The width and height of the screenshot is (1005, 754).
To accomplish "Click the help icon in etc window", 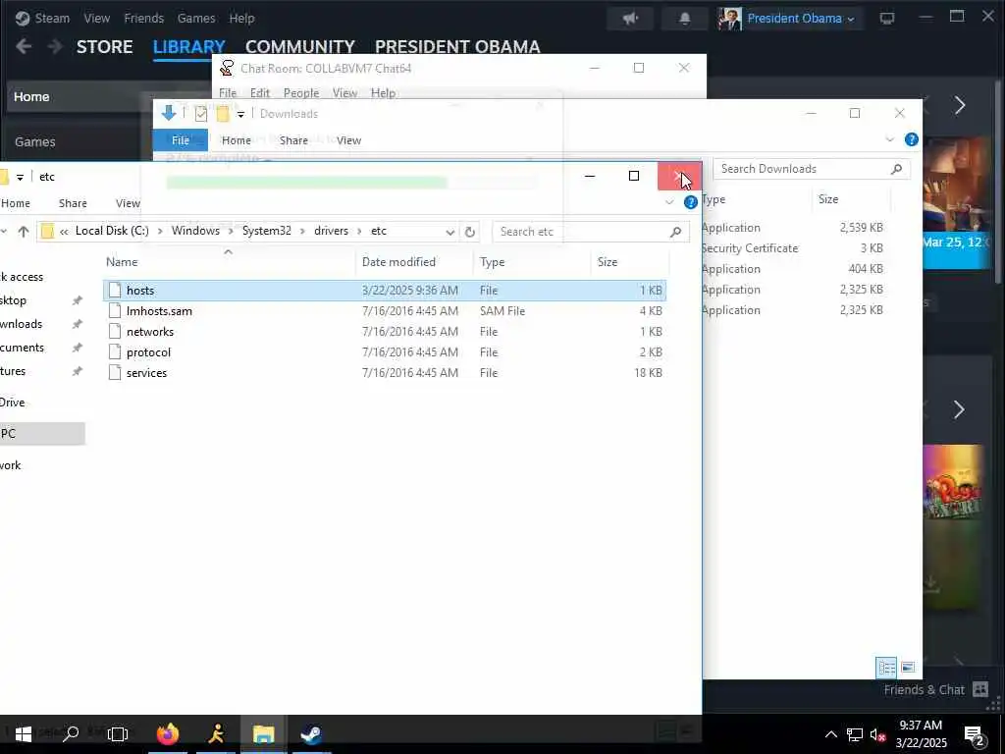I will [x=690, y=202].
